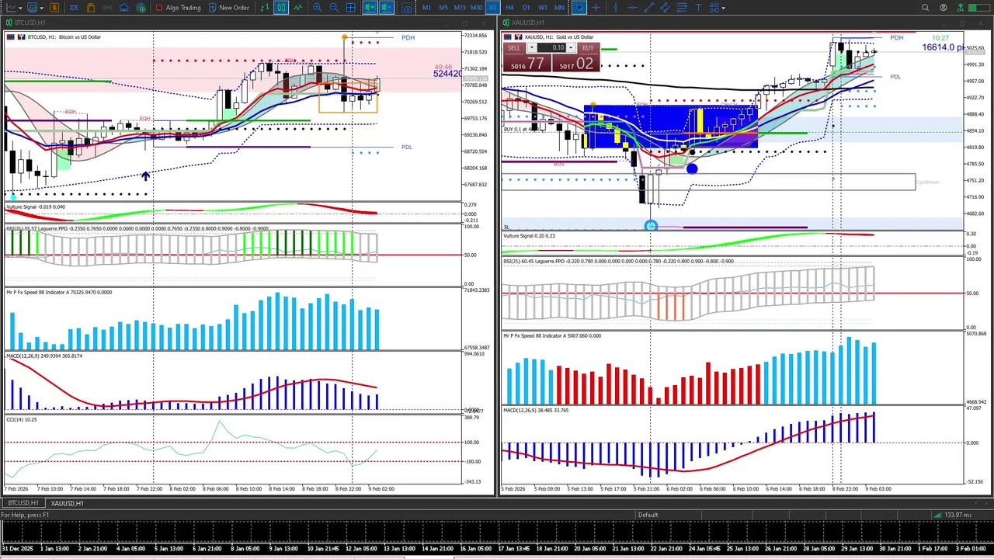
Task: Toggle chart shift from right edge
Action: tap(386, 8)
